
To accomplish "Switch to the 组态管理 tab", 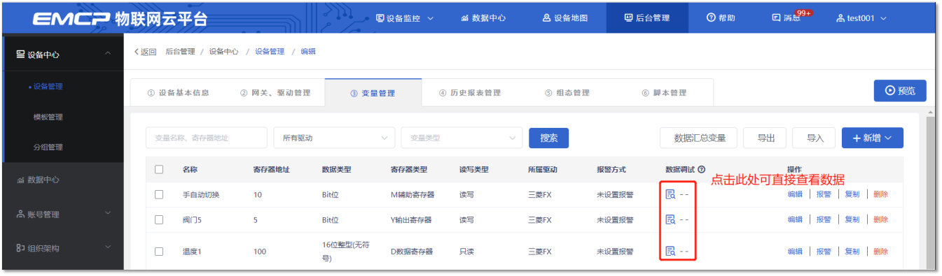I will click(x=567, y=92).
